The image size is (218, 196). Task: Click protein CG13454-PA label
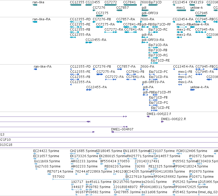pyautogui.click(x=183, y=67)
